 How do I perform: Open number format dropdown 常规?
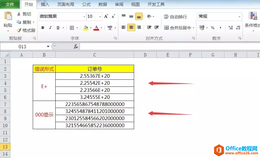239,17
